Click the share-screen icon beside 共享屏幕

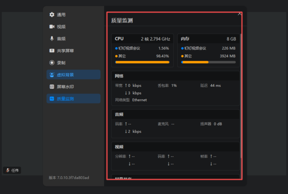click(x=52, y=50)
